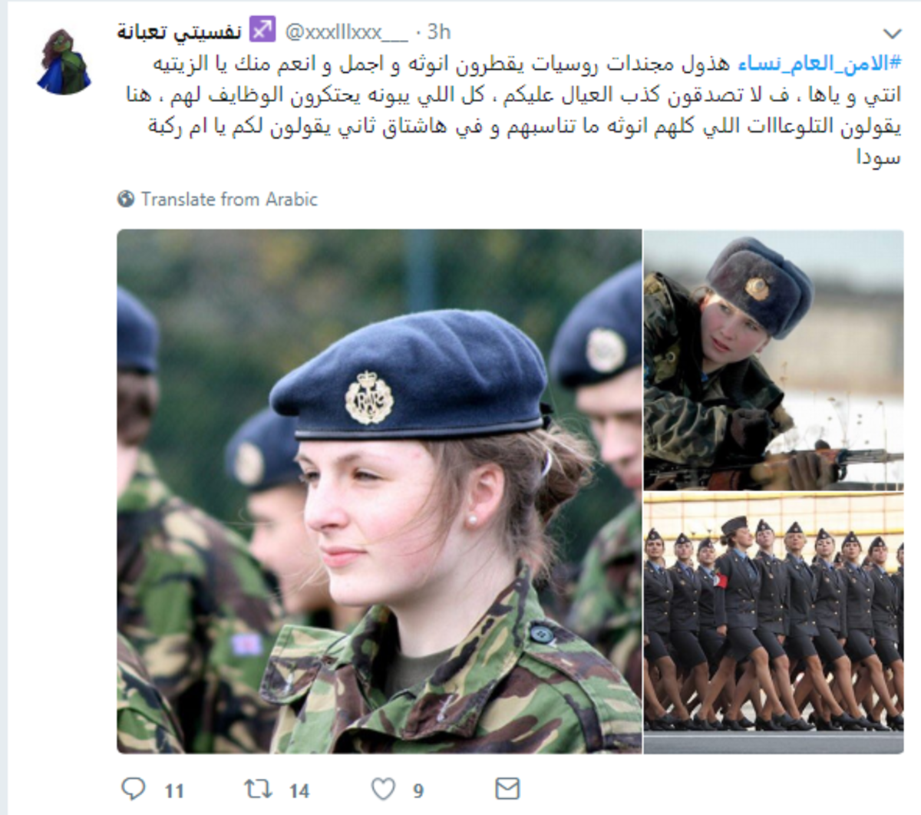Retweet this post using the retweet arrows

click(x=257, y=789)
